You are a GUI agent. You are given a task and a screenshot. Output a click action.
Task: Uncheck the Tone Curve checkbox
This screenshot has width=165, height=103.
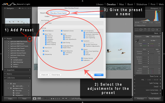point(44,48)
